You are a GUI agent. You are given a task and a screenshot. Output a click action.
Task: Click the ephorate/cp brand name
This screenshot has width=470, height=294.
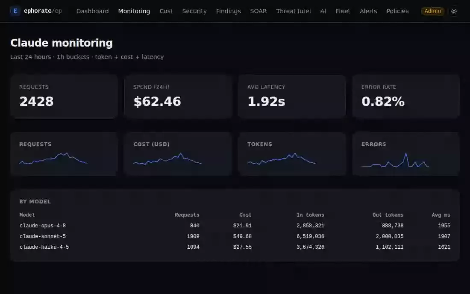click(x=43, y=11)
